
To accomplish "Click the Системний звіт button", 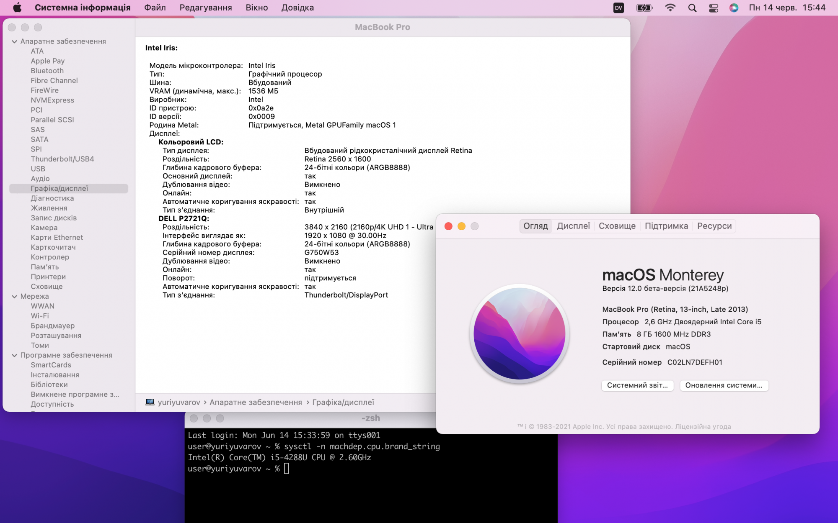I will (x=637, y=385).
